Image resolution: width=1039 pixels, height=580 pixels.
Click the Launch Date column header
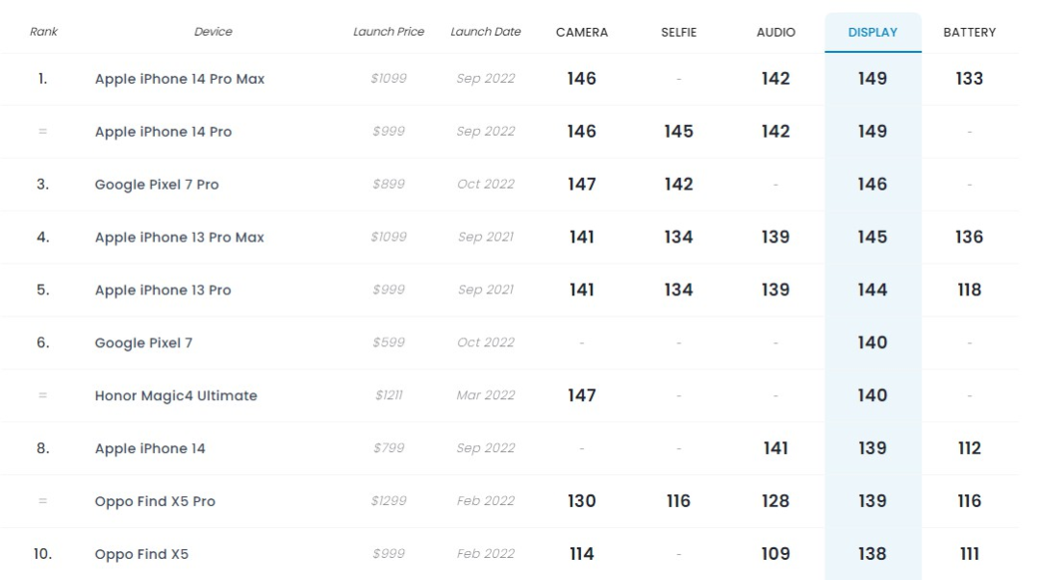coord(486,32)
